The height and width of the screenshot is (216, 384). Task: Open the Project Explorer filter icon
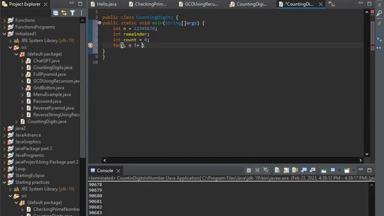coord(73,13)
